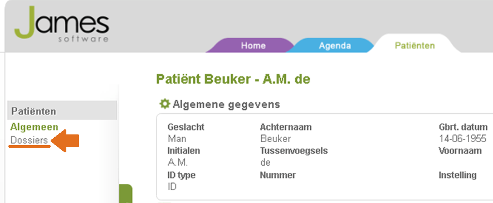Click the Tussenvoegsels value de
Image resolution: width=493 pixels, height=203 pixels.
click(x=265, y=163)
